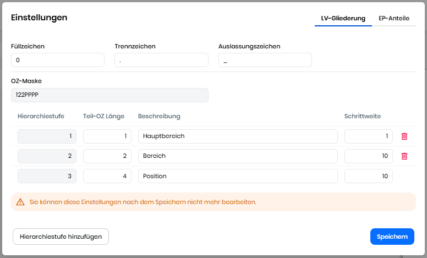Click Teil-OZ Länge field for Position
427x258 pixels.
point(107,176)
